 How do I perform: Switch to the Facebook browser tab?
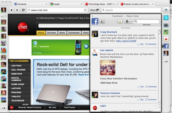point(30,4)
